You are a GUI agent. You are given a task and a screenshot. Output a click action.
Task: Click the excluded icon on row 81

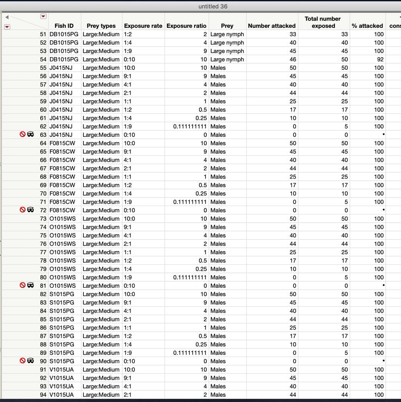tap(23, 285)
